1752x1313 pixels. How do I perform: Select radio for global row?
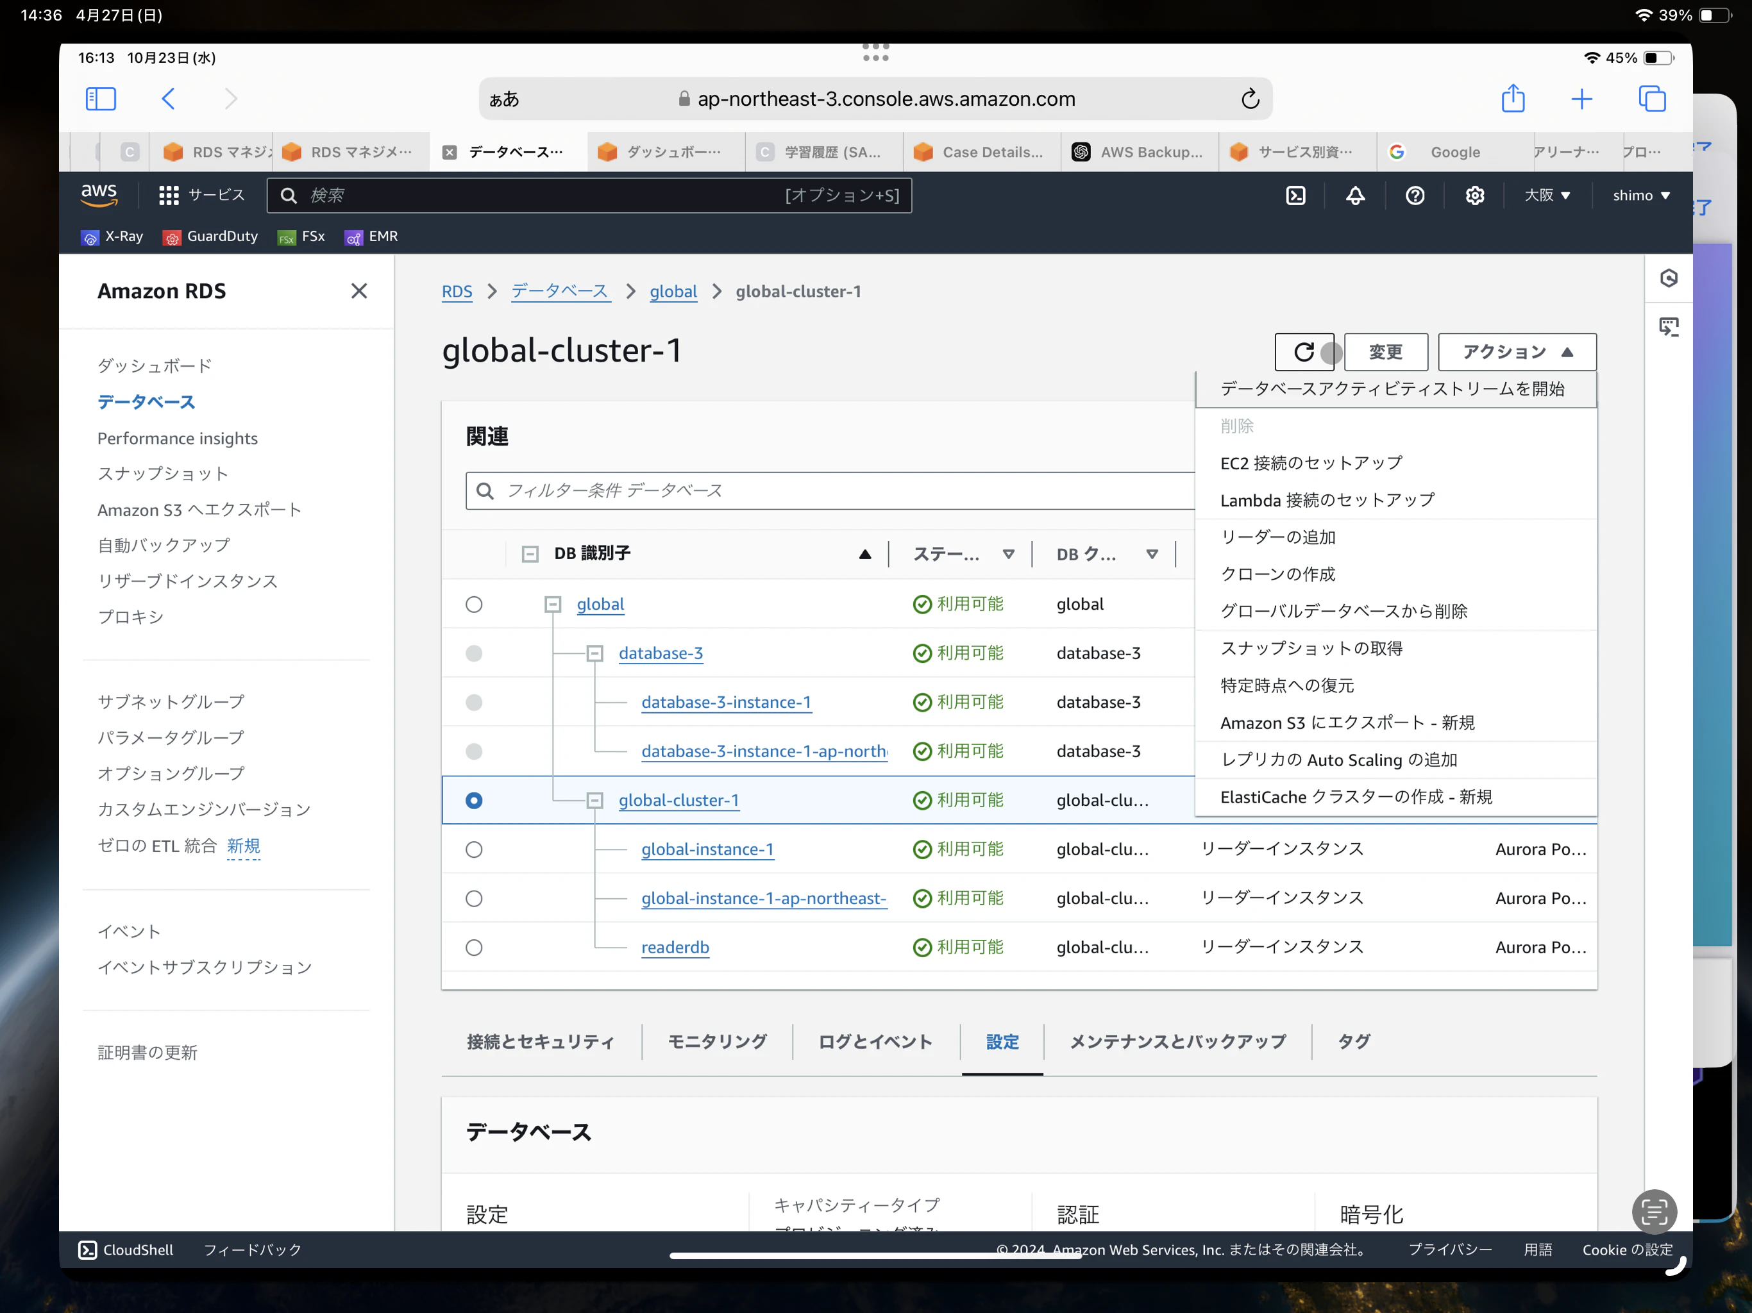pyautogui.click(x=474, y=605)
